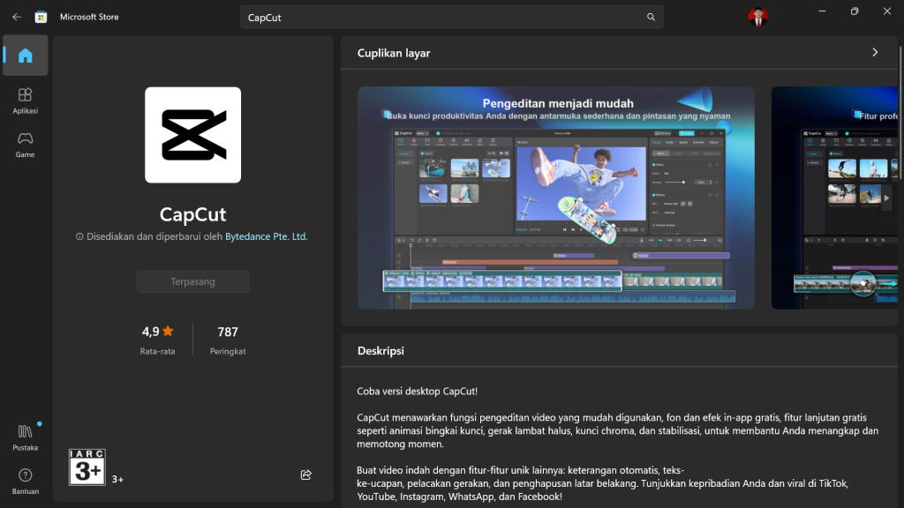View the 787 Peringkat ratings count
Screen dimensions: 904x508
tap(226, 339)
